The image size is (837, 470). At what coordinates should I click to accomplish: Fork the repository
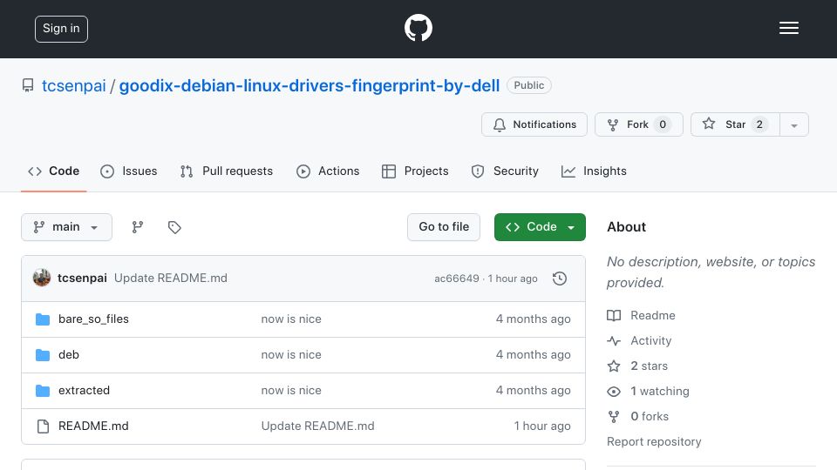tap(639, 124)
